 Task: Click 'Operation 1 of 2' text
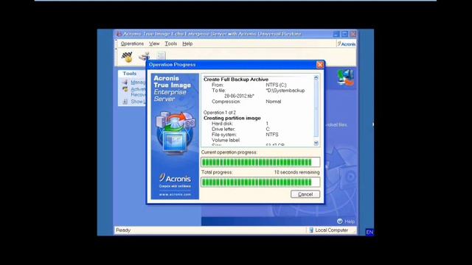(220, 113)
